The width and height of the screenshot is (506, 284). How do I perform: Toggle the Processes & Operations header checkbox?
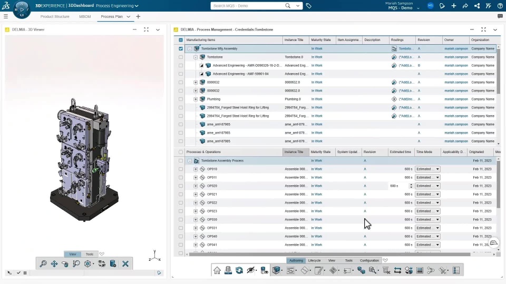pyautogui.click(x=181, y=152)
